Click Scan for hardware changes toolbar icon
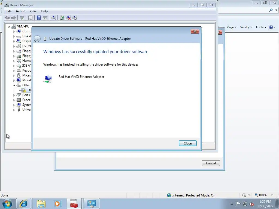This screenshot has width=279, height=209. point(54,18)
